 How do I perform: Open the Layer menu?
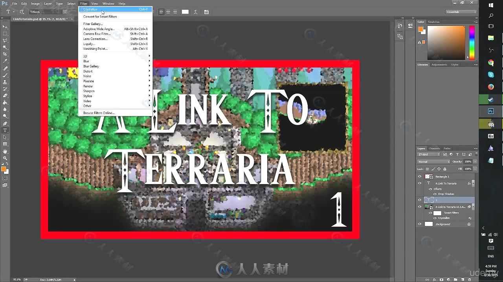click(48, 4)
